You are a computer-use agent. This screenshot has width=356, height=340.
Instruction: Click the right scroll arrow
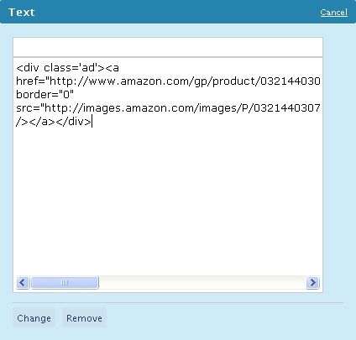tap(312, 282)
